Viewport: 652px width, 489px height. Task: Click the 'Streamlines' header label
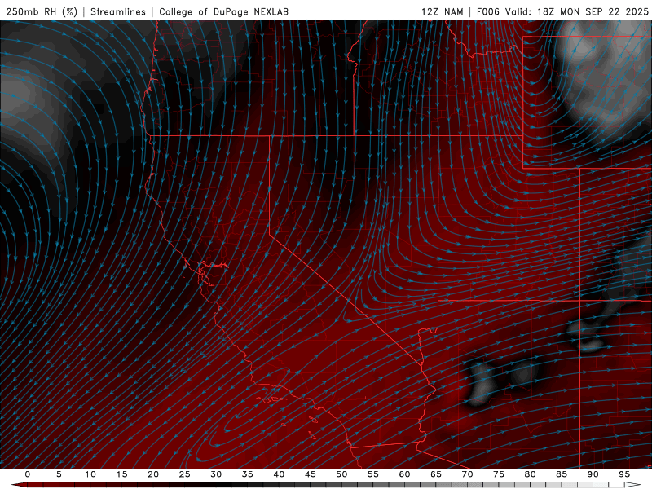pyautogui.click(x=118, y=11)
